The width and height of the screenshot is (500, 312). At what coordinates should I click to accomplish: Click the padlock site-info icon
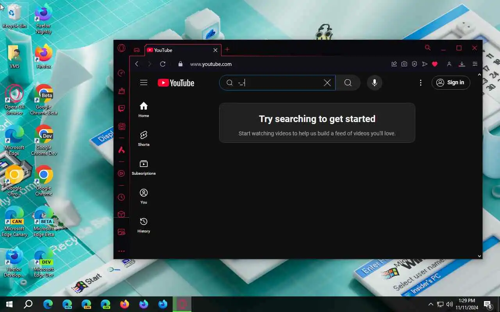tap(180, 64)
